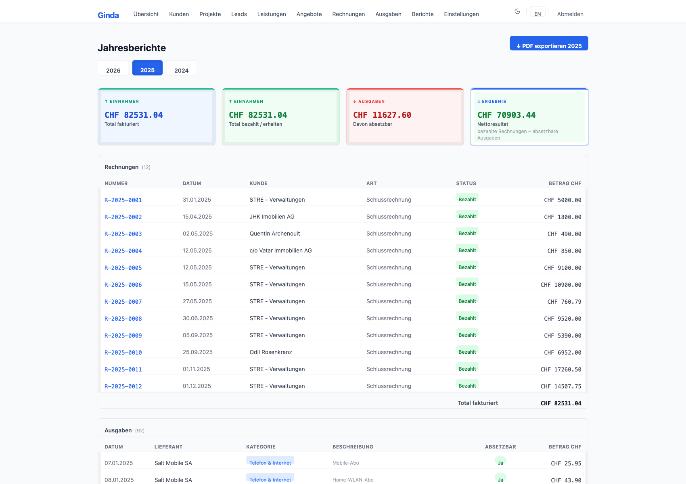Open invoice R-2025-0008
686x484 pixels.
click(x=123, y=319)
